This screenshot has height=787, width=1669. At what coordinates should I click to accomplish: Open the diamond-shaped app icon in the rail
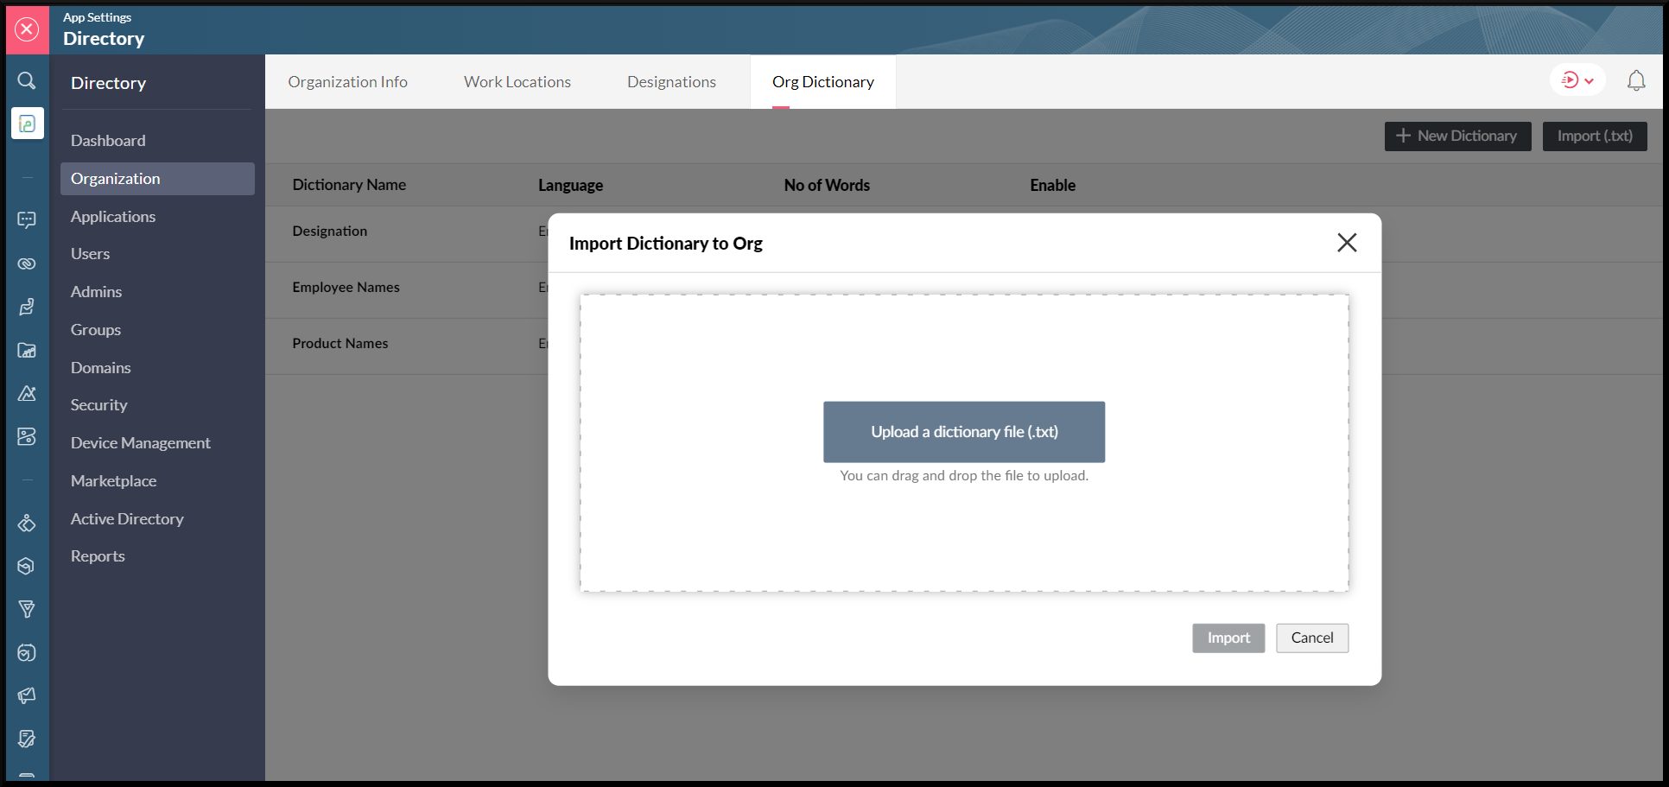[x=27, y=523]
